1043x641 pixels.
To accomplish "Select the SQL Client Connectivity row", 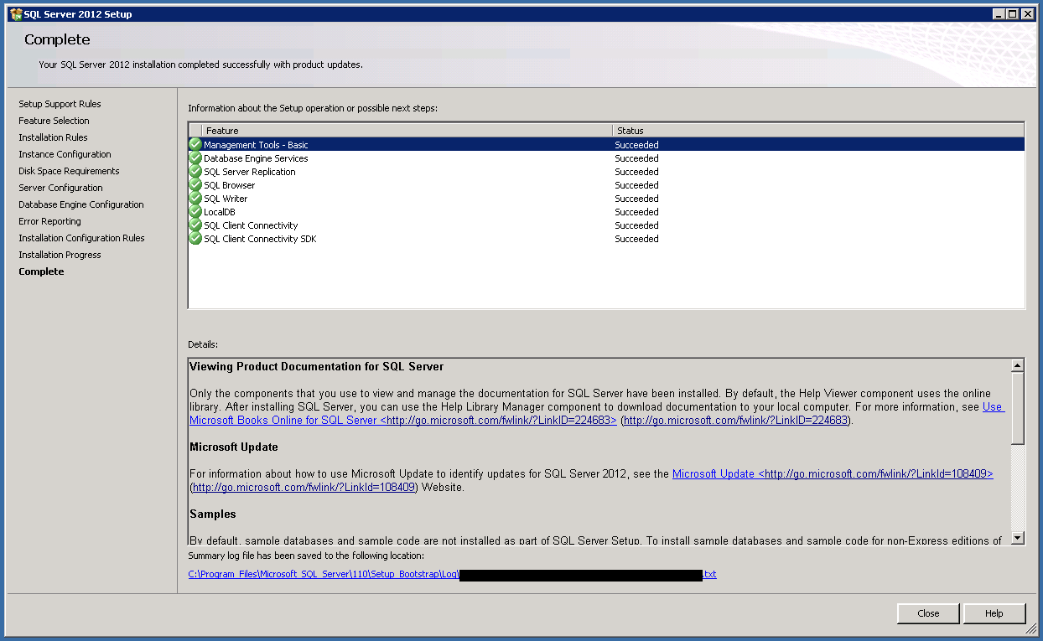I will pos(606,225).
